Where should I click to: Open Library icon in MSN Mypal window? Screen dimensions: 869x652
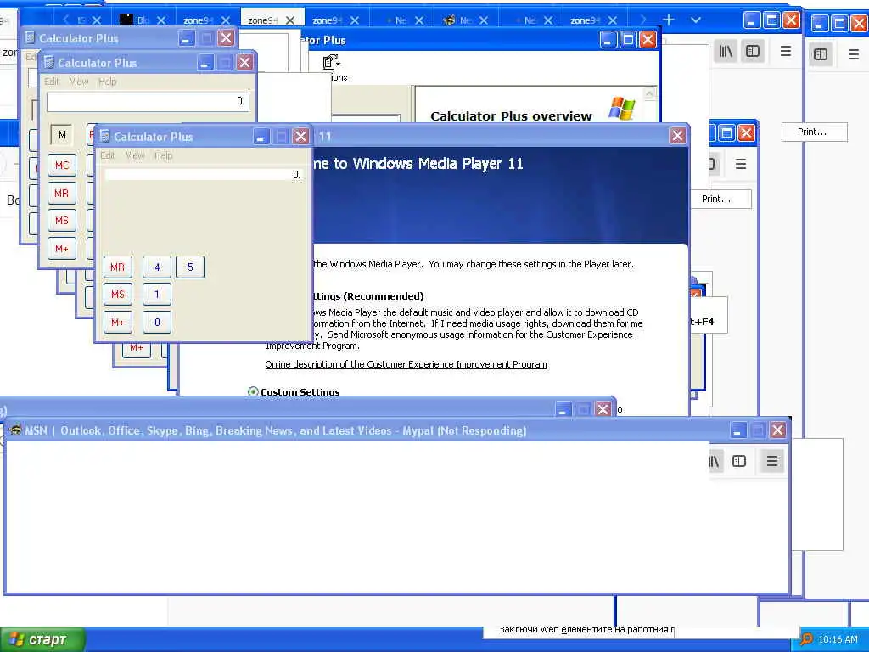715,461
